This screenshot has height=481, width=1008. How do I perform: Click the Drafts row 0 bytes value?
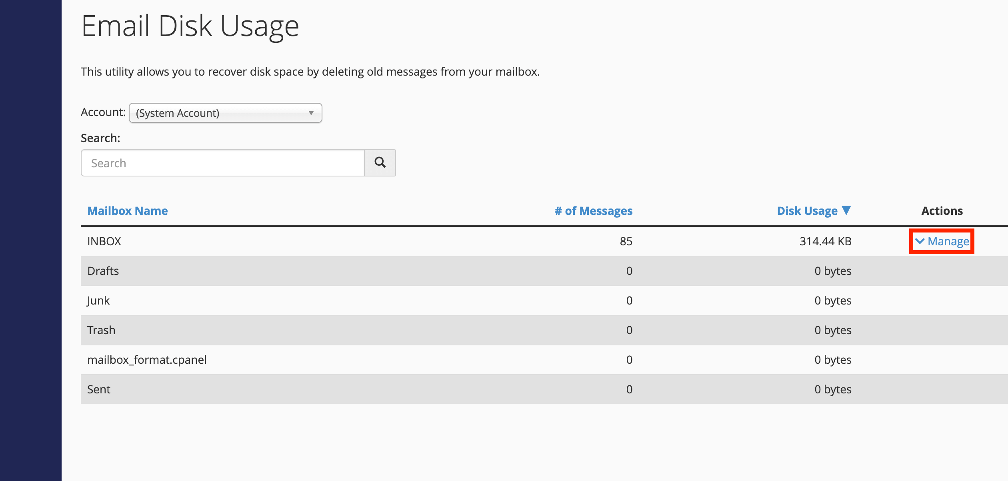833,271
